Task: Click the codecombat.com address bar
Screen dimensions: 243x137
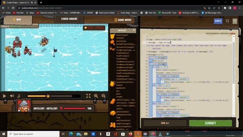Action: 109,8
